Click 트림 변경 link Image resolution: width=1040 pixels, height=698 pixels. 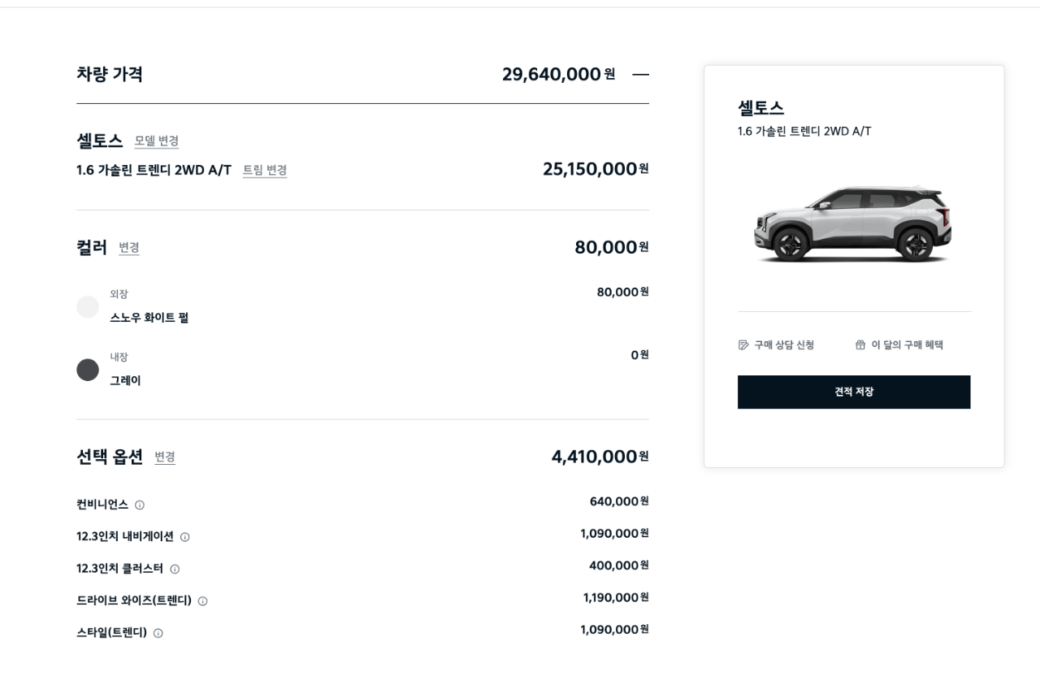tap(265, 171)
